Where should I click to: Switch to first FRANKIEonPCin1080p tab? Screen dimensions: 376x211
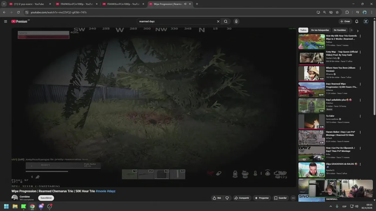point(77,4)
